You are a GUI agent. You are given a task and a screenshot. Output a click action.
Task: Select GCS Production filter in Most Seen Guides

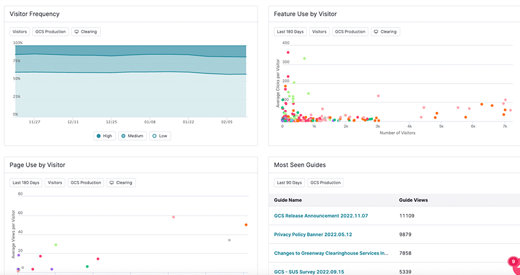coord(325,183)
